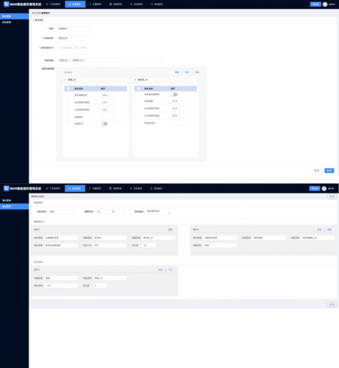The height and width of the screenshot is (368, 339).
Task: Toggle the switch in the 新风机_01 table's first row
Action: 174,94
